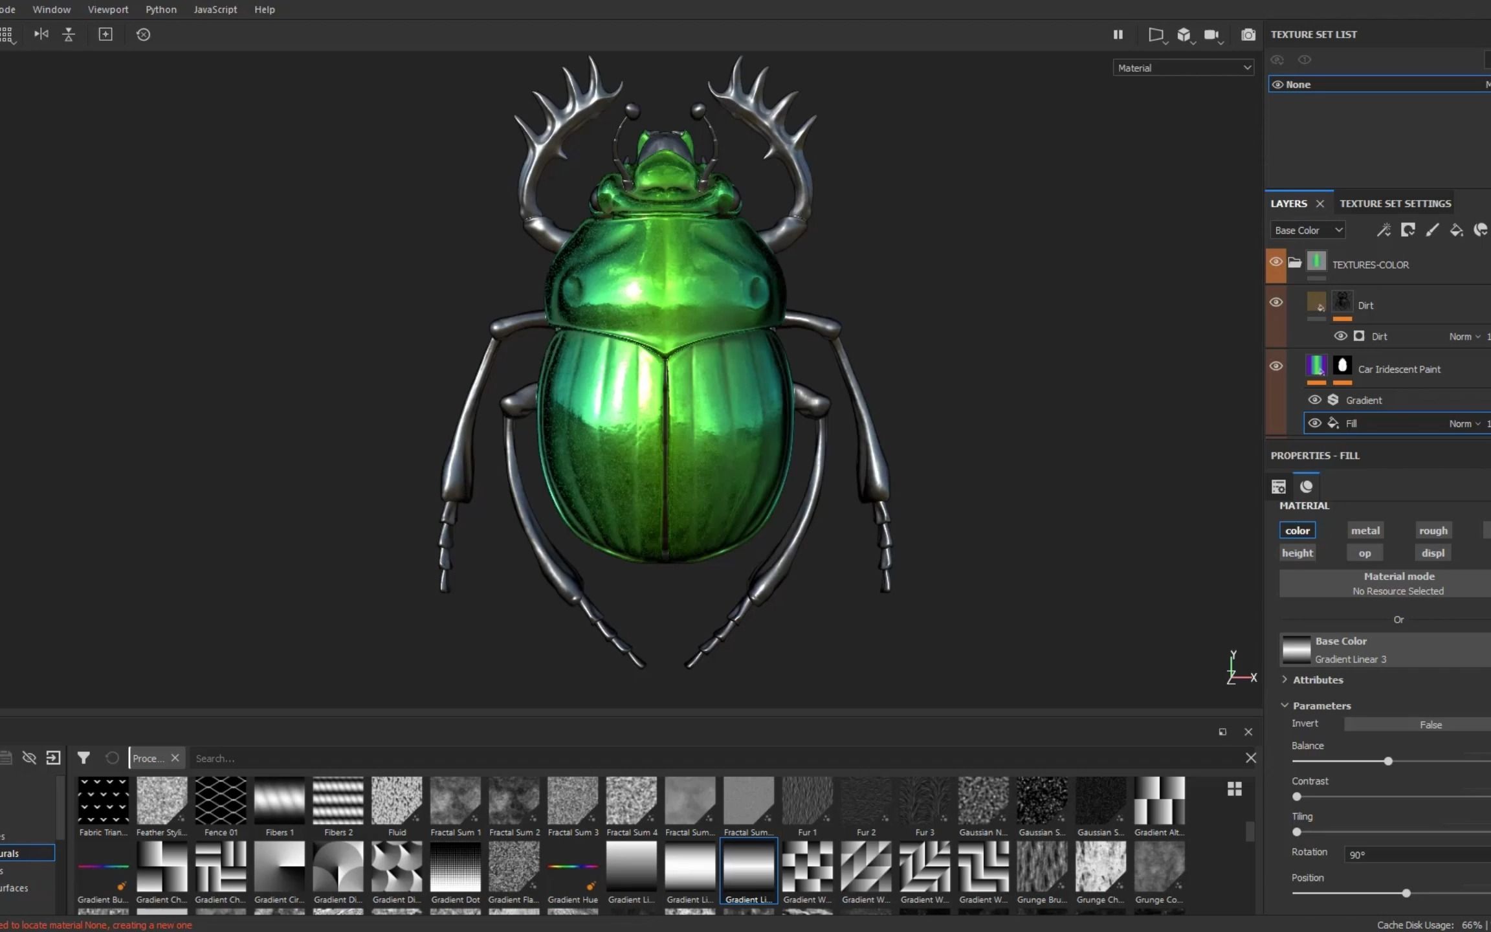Click the Layer mask icon in Layers panel
1491x932 pixels.
(x=1408, y=230)
